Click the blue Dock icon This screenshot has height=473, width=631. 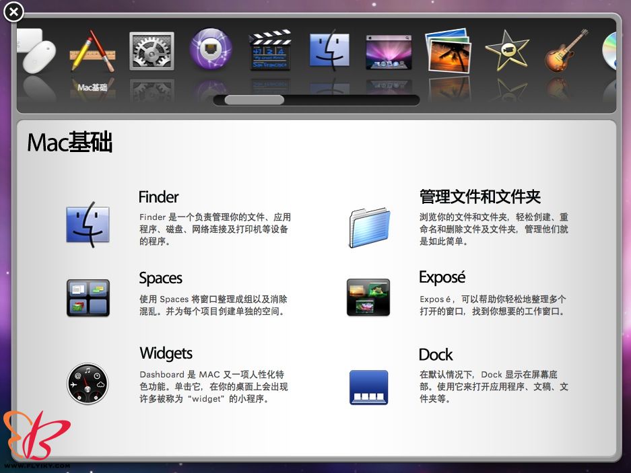368,388
